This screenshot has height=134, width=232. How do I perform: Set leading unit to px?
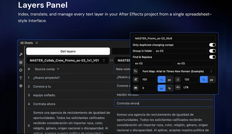pos(211,79)
